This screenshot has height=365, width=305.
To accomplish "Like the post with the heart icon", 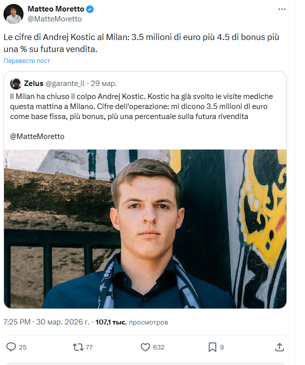I will point(146,347).
